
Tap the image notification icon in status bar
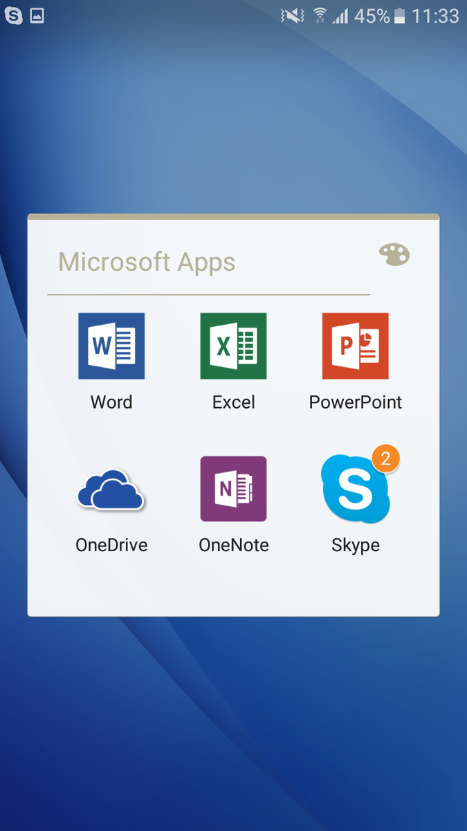(x=37, y=15)
